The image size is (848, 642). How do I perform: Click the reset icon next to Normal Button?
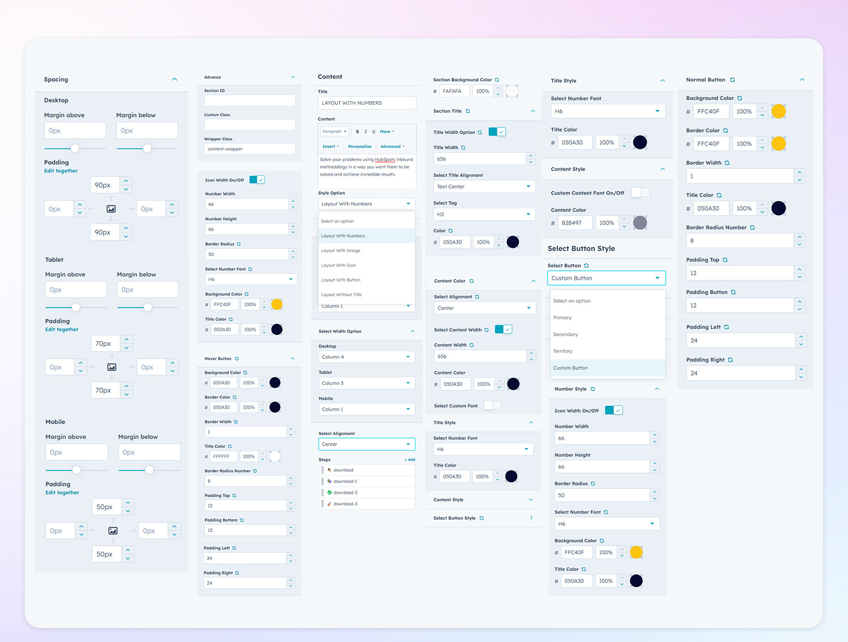click(x=732, y=80)
